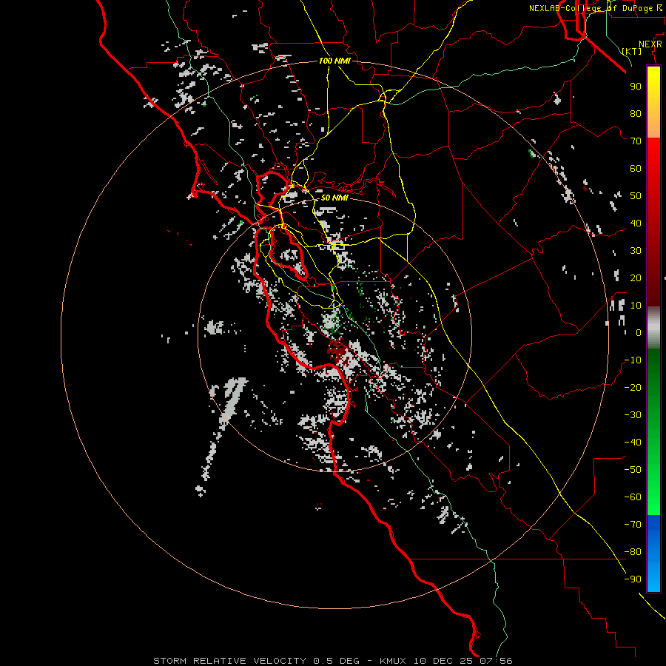This screenshot has width=666, height=666.
Task: Click the "-40" value on the velocity scale
Action: [633, 443]
